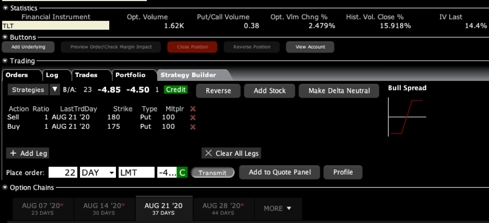Click the Bull Spread payoff diagram

tap(407, 116)
